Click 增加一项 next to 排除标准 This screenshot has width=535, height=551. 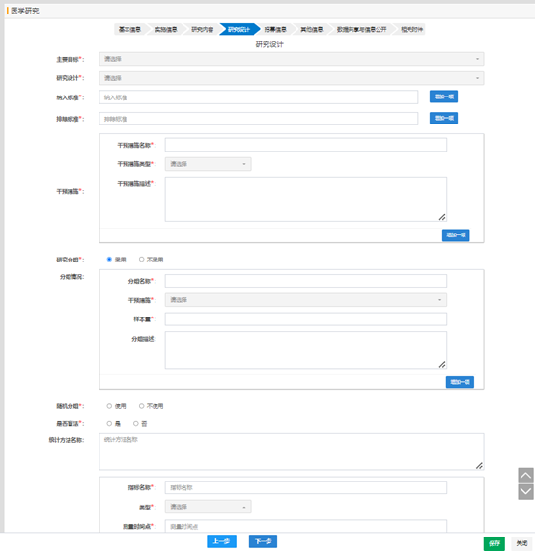(443, 118)
